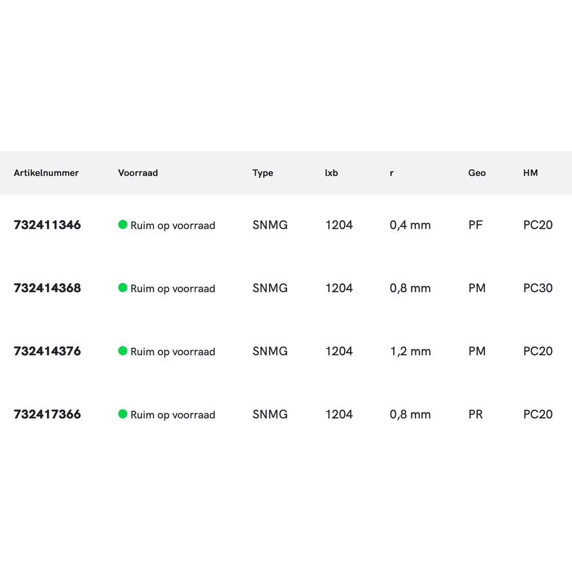The height and width of the screenshot is (572, 572).
Task: Click the Geo column header
Action: 477,173
